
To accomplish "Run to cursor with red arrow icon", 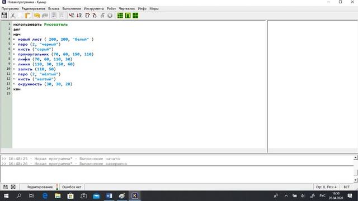I will (x=79, y=16).
